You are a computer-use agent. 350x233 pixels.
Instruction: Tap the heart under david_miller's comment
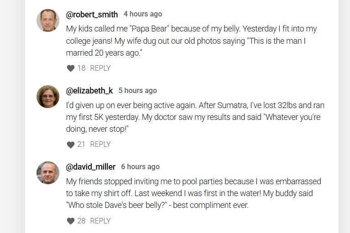[x=70, y=221]
